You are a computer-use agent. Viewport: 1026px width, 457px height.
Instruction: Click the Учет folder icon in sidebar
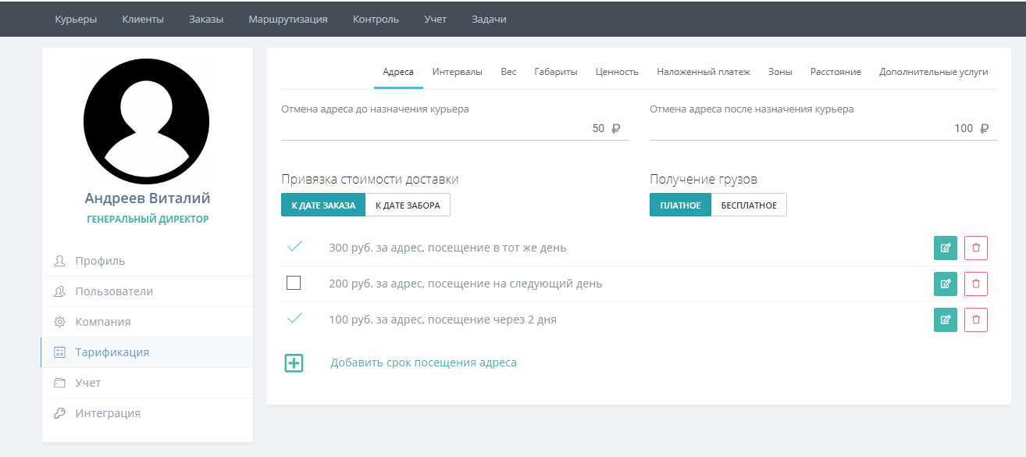60,383
